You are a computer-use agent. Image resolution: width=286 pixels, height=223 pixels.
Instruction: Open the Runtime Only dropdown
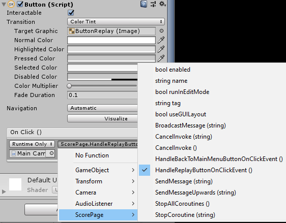(32, 144)
